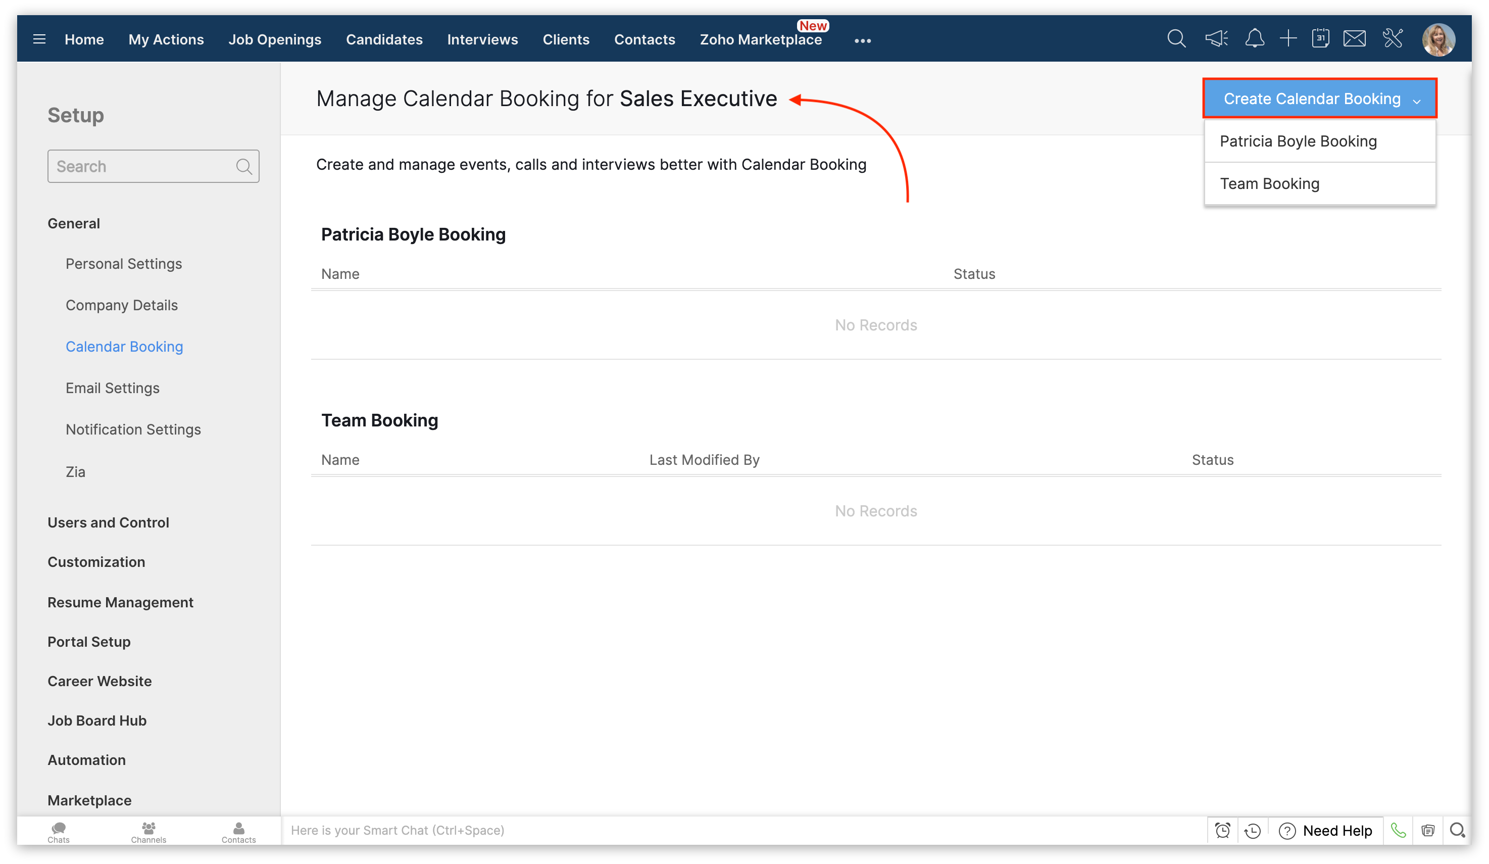Click Need Help in bottom bar

[x=1325, y=831]
